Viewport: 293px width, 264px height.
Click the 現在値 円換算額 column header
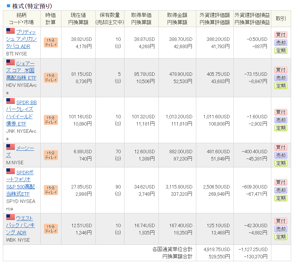(78, 19)
